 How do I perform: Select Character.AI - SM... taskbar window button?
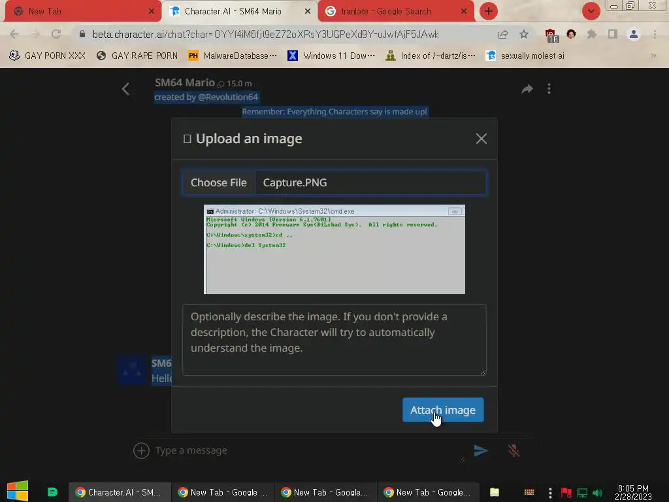pyautogui.click(x=120, y=492)
